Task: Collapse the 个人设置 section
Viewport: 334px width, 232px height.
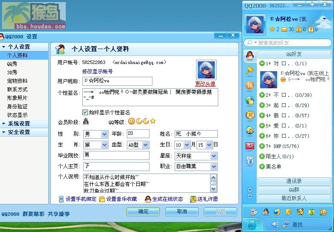Action: point(3,47)
